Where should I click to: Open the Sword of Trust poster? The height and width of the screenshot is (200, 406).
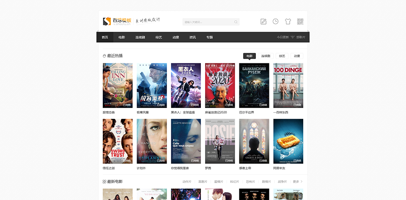pyautogui.click(x=118, y=141)
